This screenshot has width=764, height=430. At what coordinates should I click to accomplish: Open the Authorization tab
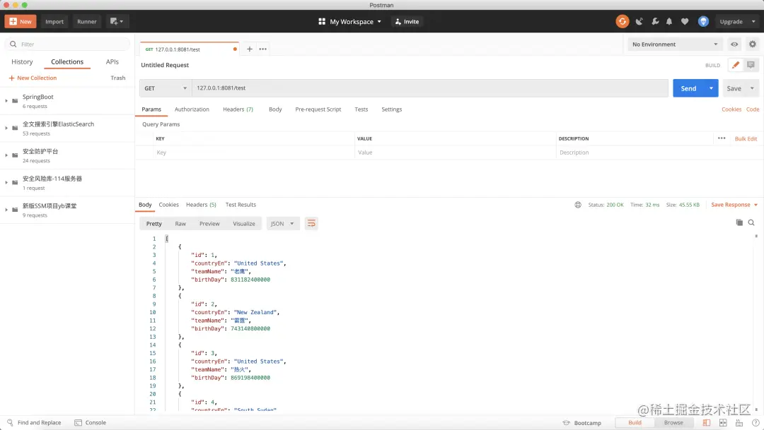click(192, 109)
